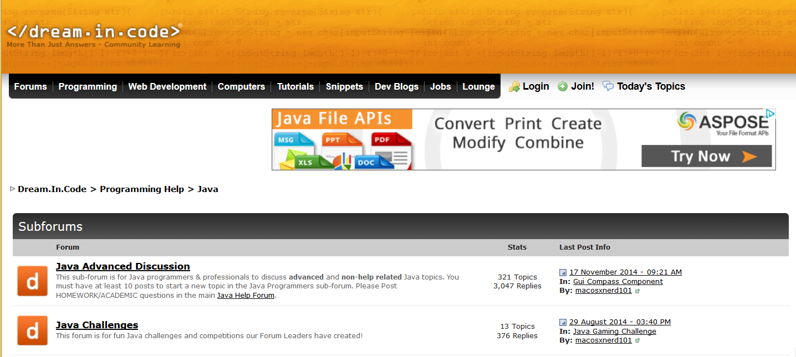796x357 pixels.
Task: Click the Stats column header
Action: click(x=517, y=247)
